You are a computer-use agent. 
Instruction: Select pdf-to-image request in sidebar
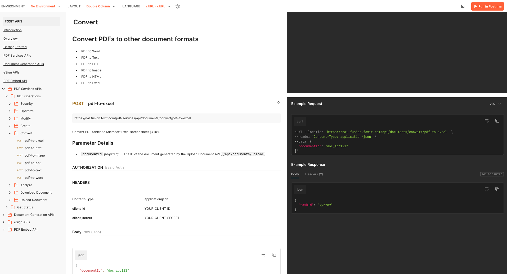(x=35, y=156)
